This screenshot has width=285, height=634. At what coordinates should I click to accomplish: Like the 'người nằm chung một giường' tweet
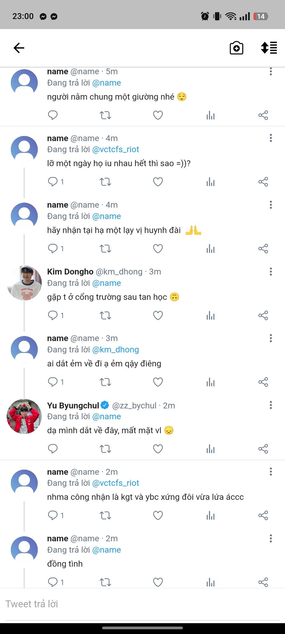coord(158,115)
